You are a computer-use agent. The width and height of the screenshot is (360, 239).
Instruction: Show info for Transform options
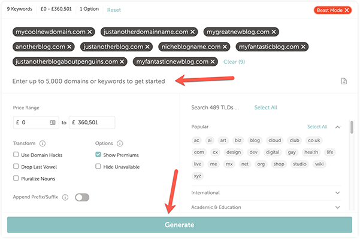[43, 143]
